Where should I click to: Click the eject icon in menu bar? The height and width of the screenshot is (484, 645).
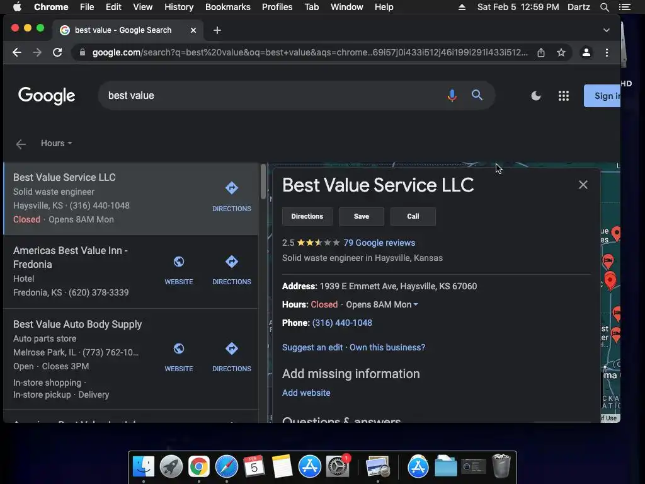click(462, 7)
